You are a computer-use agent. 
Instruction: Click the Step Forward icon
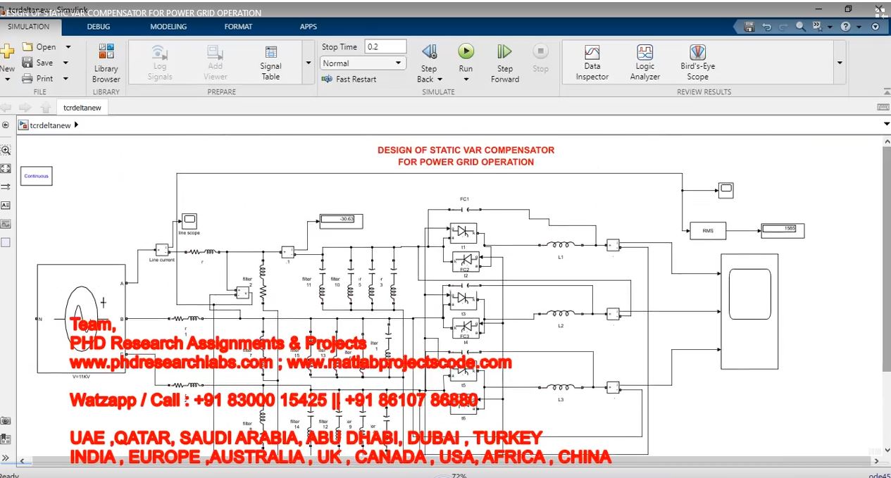pos(504,51)
